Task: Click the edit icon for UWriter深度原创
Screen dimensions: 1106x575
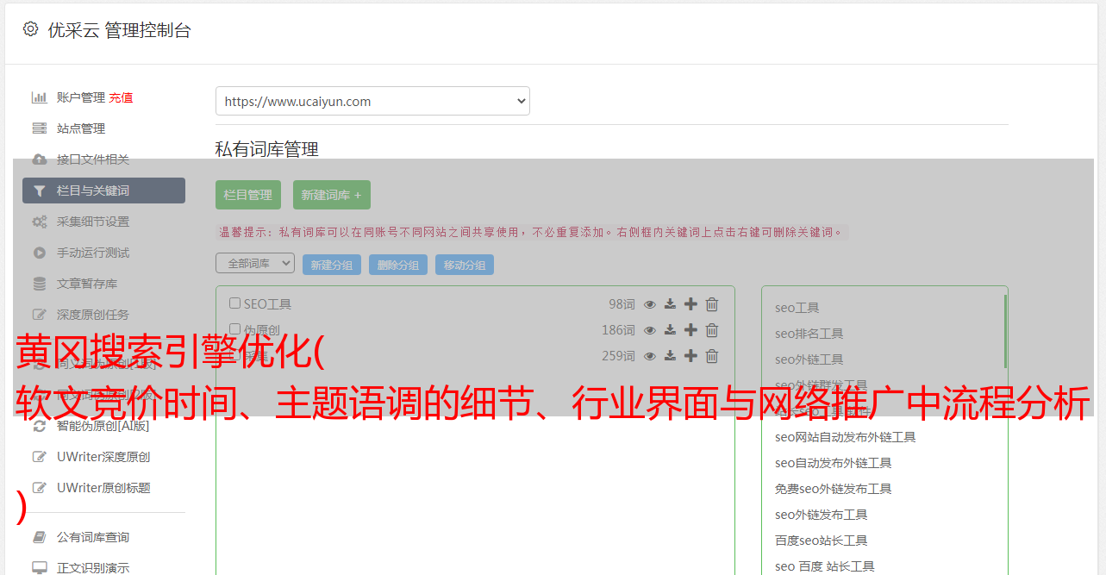Action: point(39,457)
